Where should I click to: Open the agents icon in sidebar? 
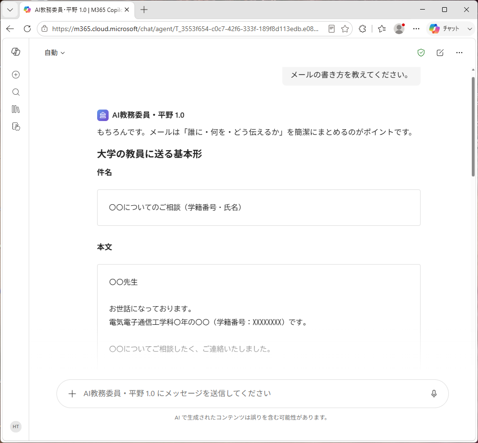click(16, 126)
